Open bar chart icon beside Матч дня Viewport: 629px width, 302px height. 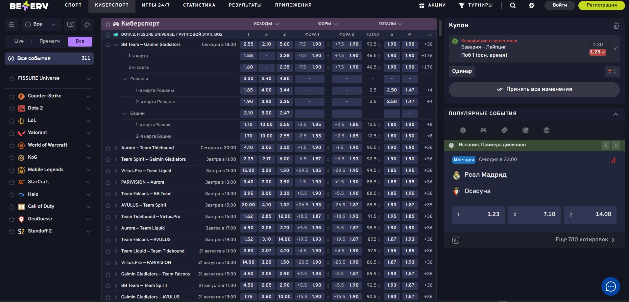tap(613, 160)
